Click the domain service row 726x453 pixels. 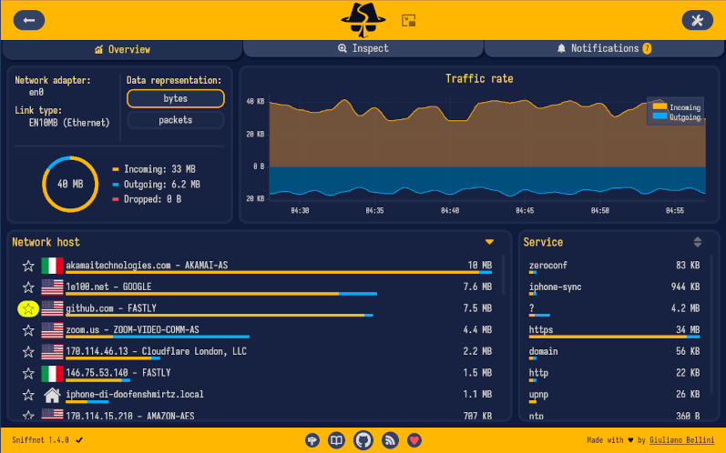point(615,352)
